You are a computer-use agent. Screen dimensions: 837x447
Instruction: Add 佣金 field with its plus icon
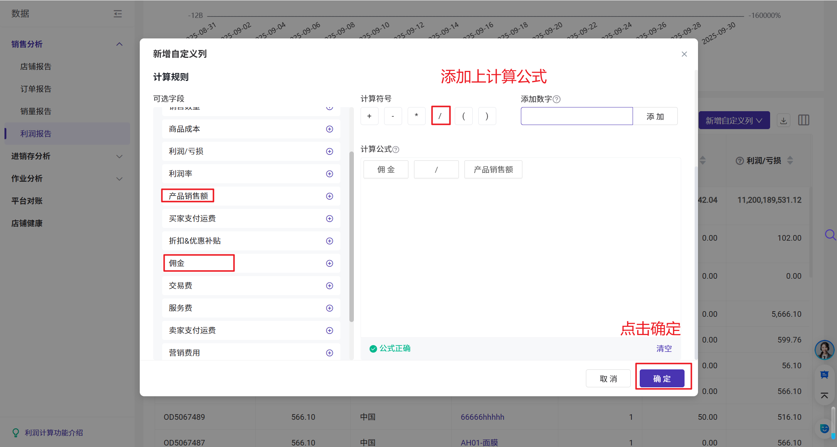point(329,263)
